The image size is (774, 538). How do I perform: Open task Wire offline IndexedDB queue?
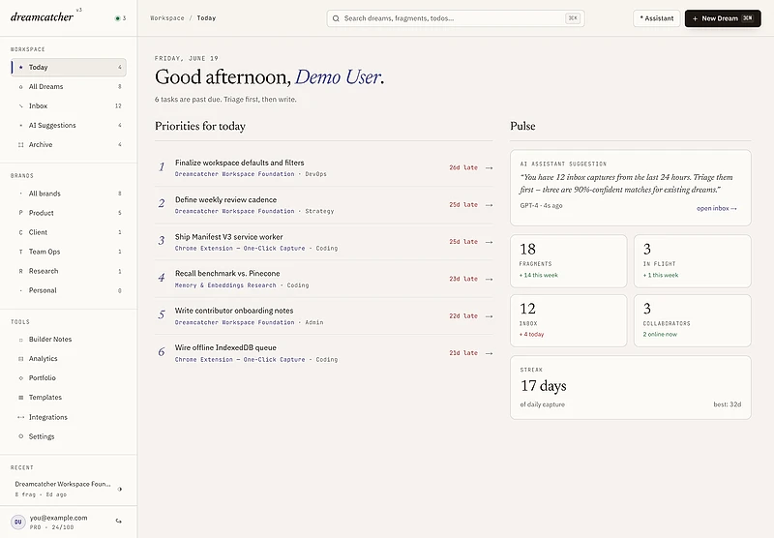(324, 353)
